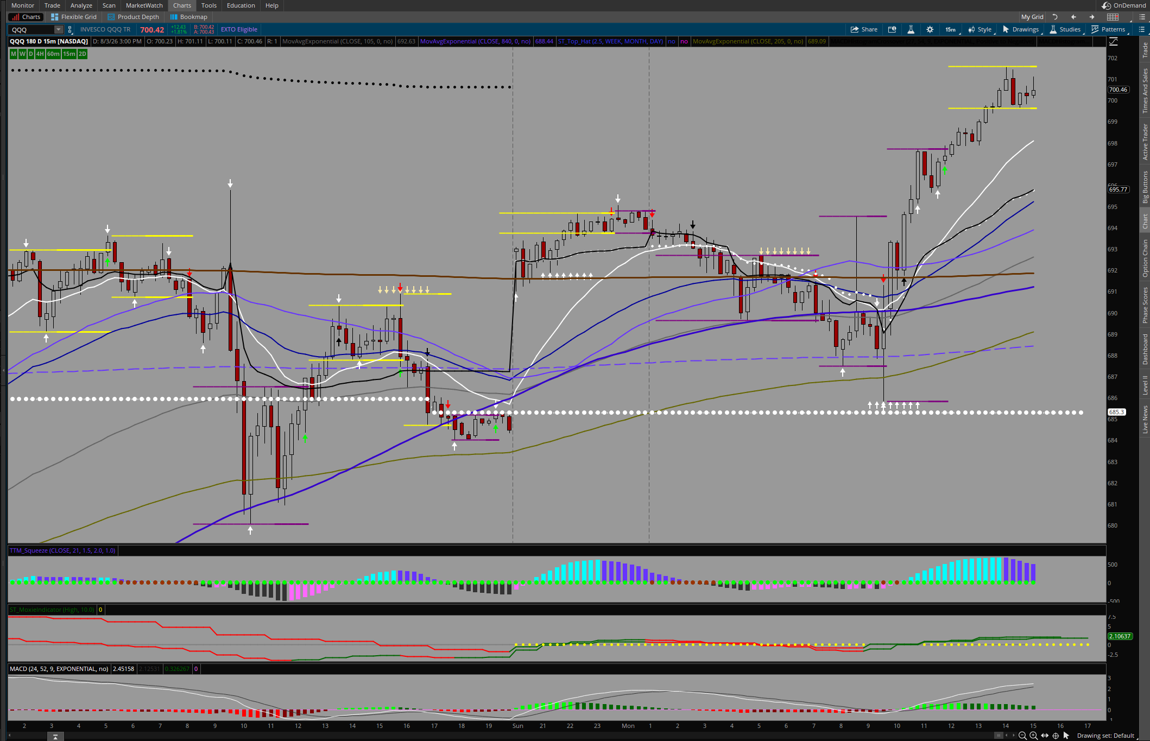Expand the Patterns dropdown
This screenshot has width=1150, height=741.
(1109, 29)
